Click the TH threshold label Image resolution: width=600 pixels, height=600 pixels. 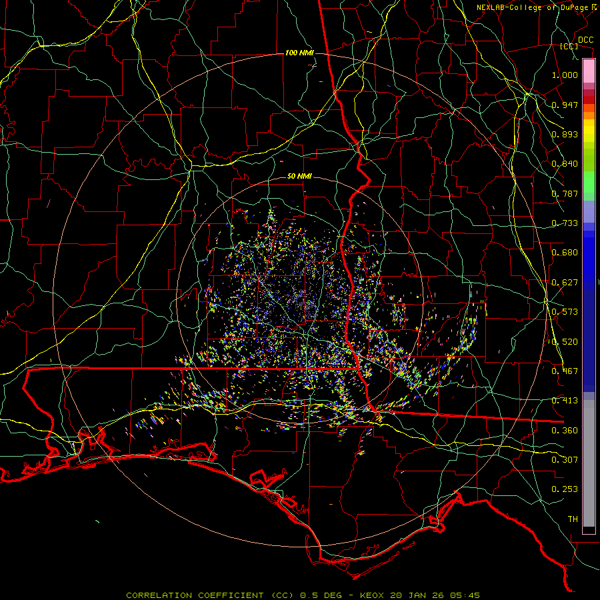[573, 519]
